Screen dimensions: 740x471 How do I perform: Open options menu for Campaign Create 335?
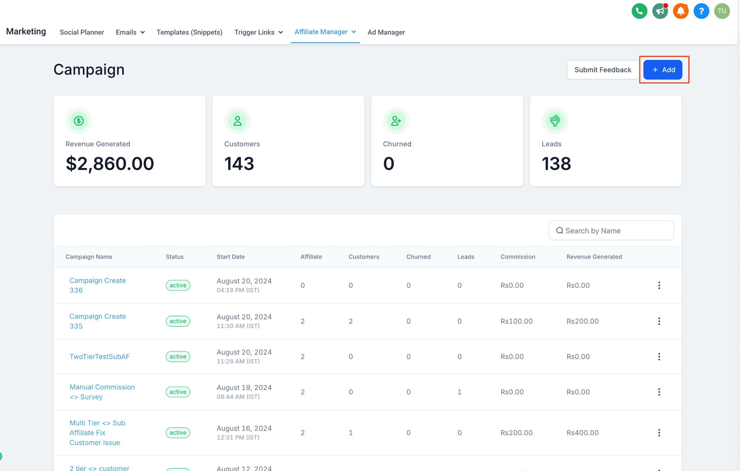tap(659, 321)
